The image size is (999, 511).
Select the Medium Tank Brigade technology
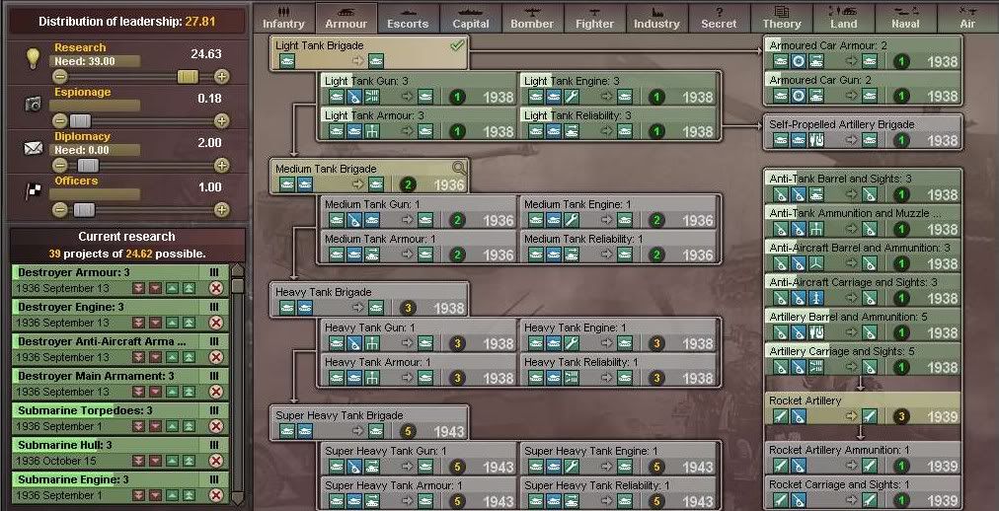[369, 177]
